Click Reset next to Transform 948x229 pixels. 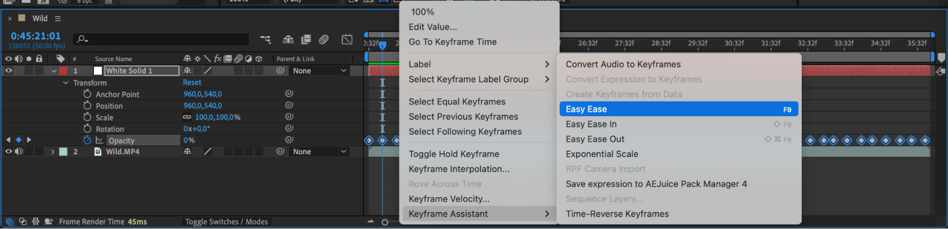[192, 82]
